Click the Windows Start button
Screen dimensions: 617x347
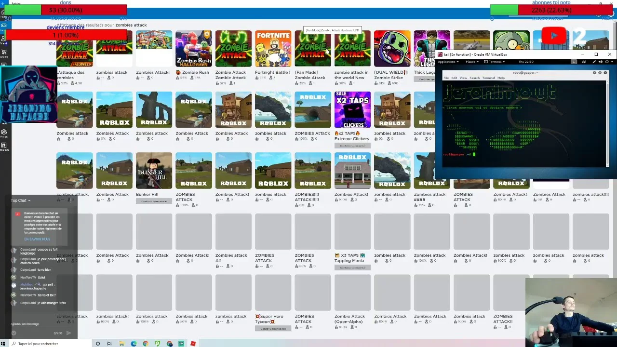(4, 344)
